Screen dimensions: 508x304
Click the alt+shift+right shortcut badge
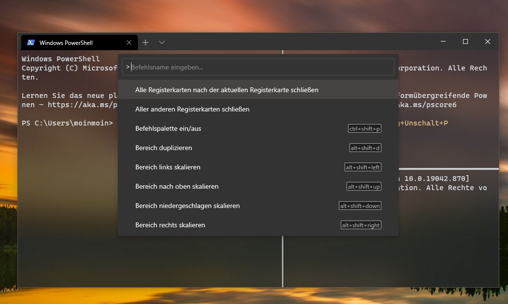tap(361, 225)
